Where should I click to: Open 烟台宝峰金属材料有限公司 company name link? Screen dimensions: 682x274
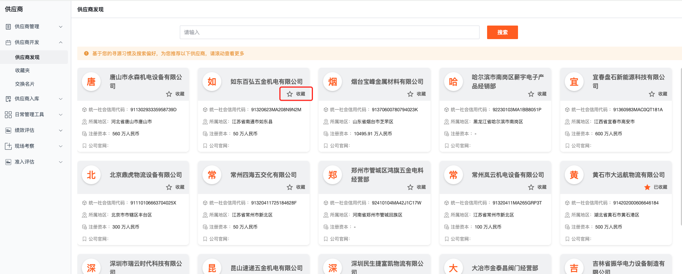(x=387, y=82)
